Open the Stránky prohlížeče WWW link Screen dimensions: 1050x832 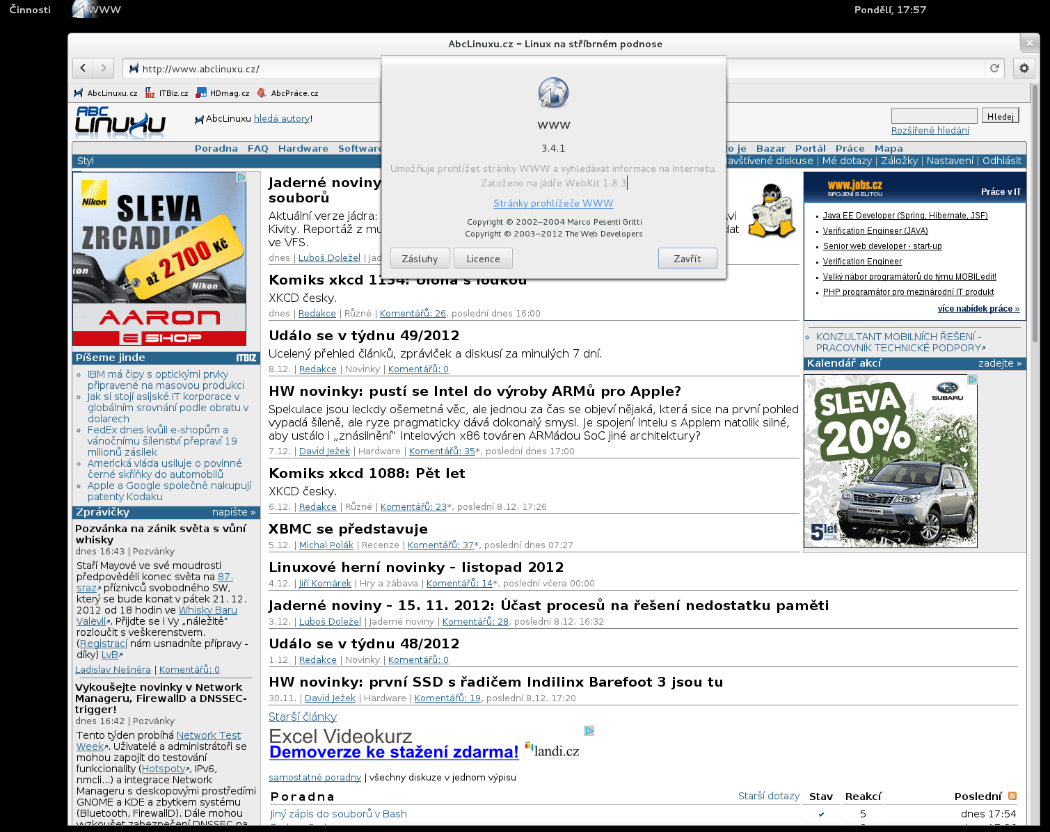click(554, 203)
